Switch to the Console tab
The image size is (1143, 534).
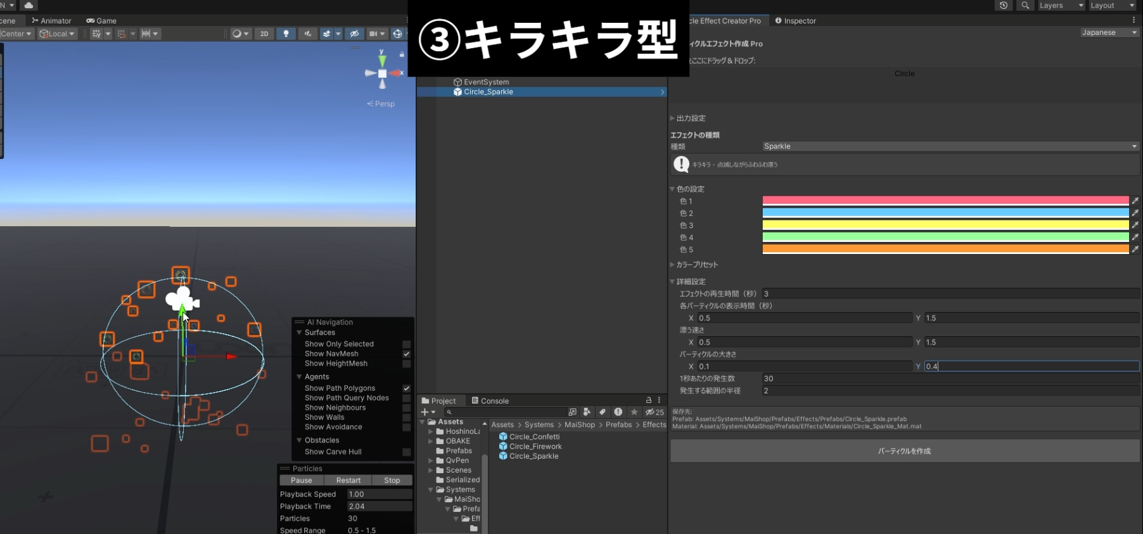pyautogui.click(x=490, y=401)
